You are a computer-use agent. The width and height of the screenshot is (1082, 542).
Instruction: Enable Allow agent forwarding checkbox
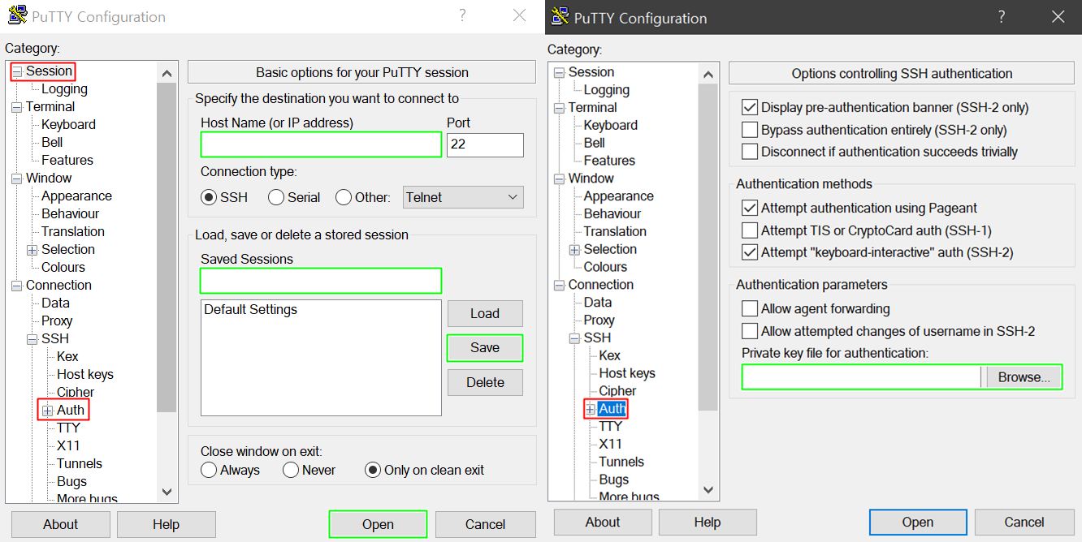750,309
